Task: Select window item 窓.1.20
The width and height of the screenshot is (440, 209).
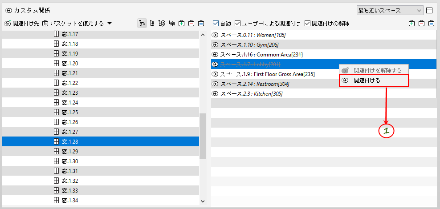Action: pyautogui.click(x=101, y=63)
